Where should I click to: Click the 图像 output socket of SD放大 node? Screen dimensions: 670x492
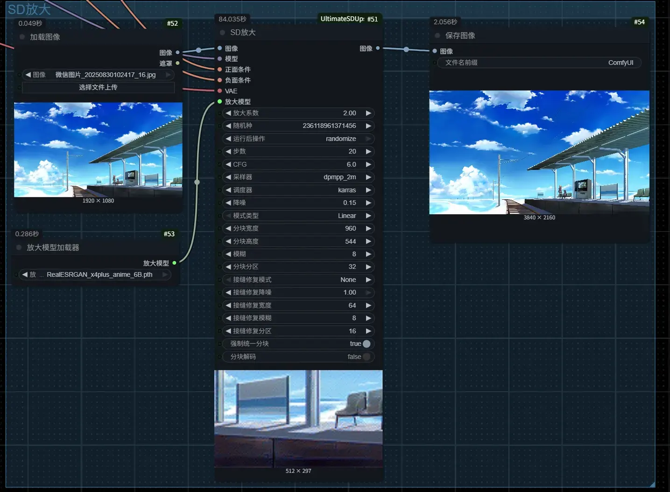point(378,48)
